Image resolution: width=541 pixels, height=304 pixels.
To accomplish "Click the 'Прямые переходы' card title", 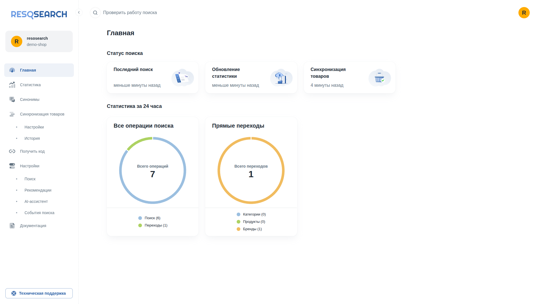I will click(238, 126).
